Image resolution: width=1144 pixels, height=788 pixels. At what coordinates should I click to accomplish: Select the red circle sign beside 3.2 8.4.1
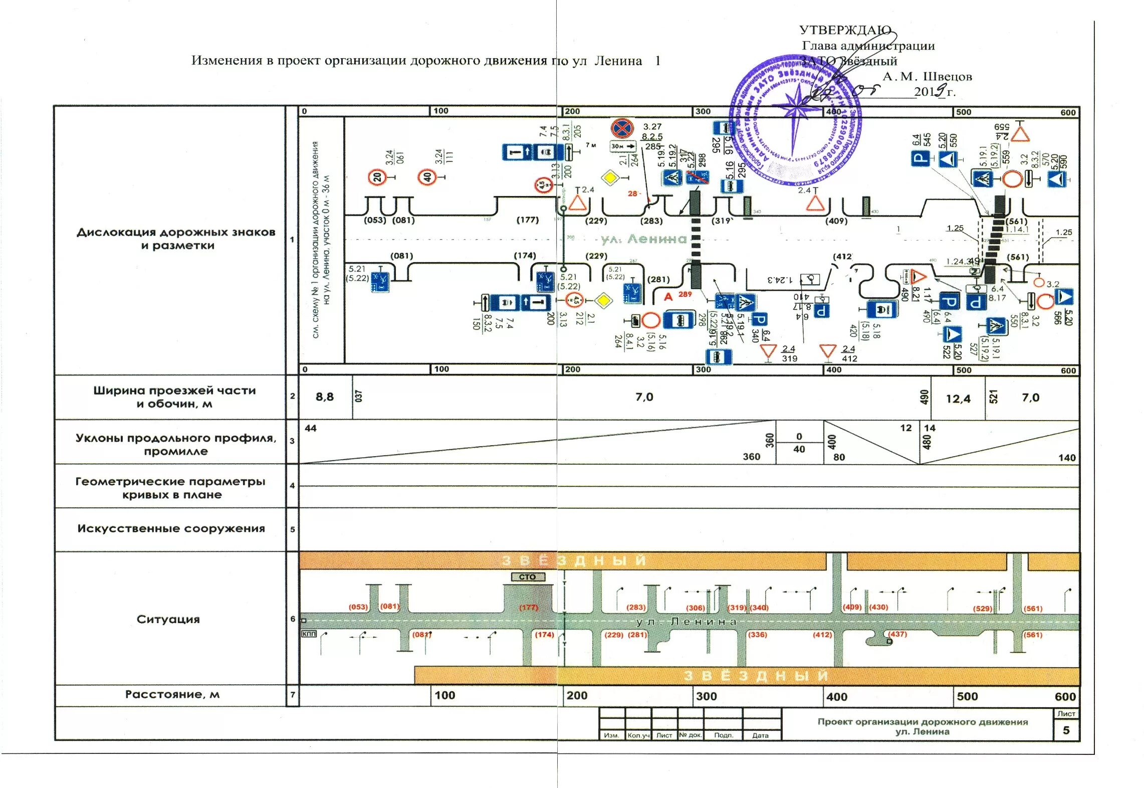(650, 320)
